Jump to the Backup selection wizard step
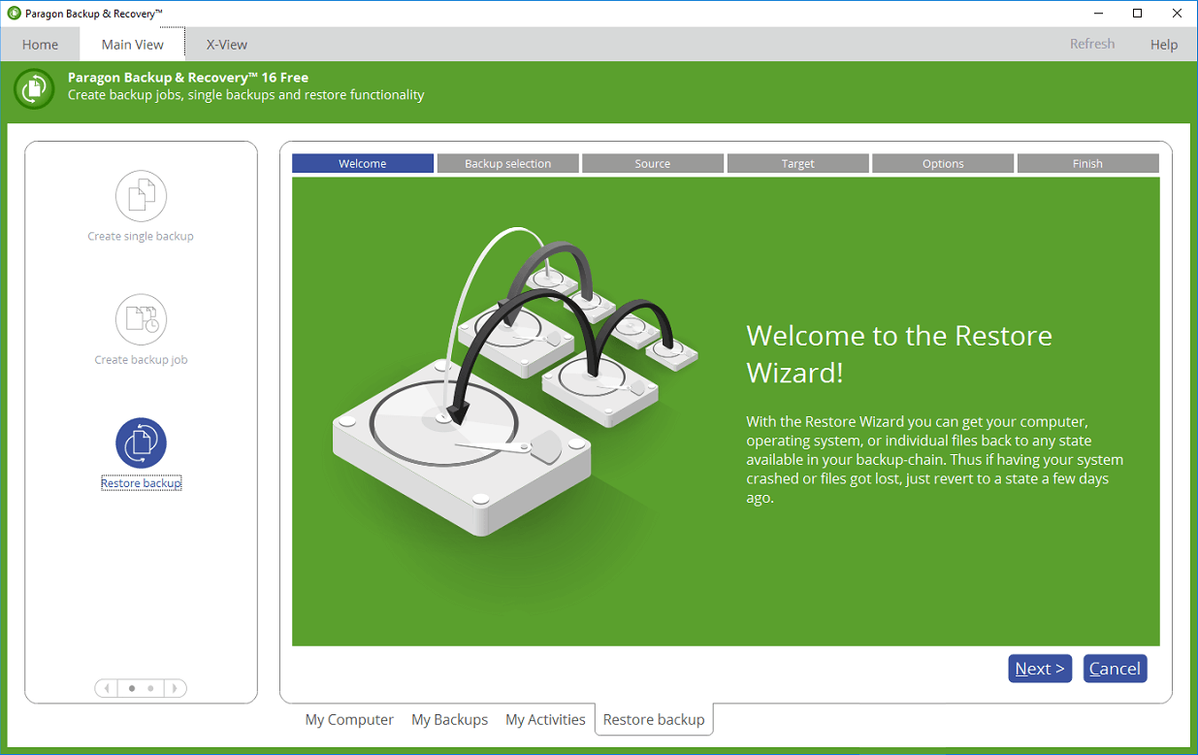Viewport: 1198px width, 755px height. [507, 164]
